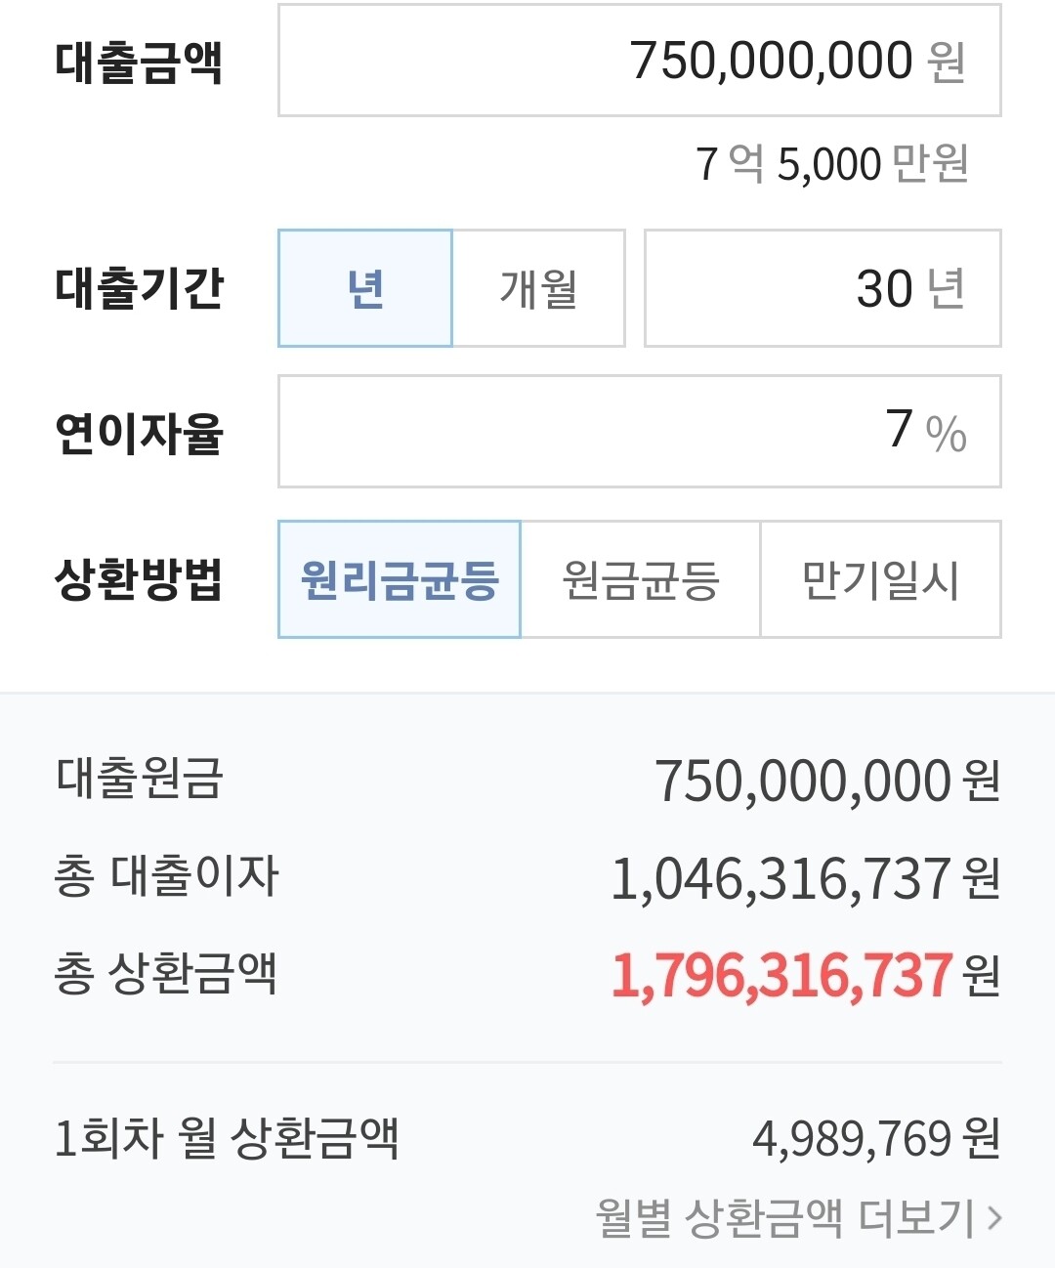Viewport: 1055px width, 1268px height.
Task: Click the 상환방법 label text
Action: (x=138, y=580)
